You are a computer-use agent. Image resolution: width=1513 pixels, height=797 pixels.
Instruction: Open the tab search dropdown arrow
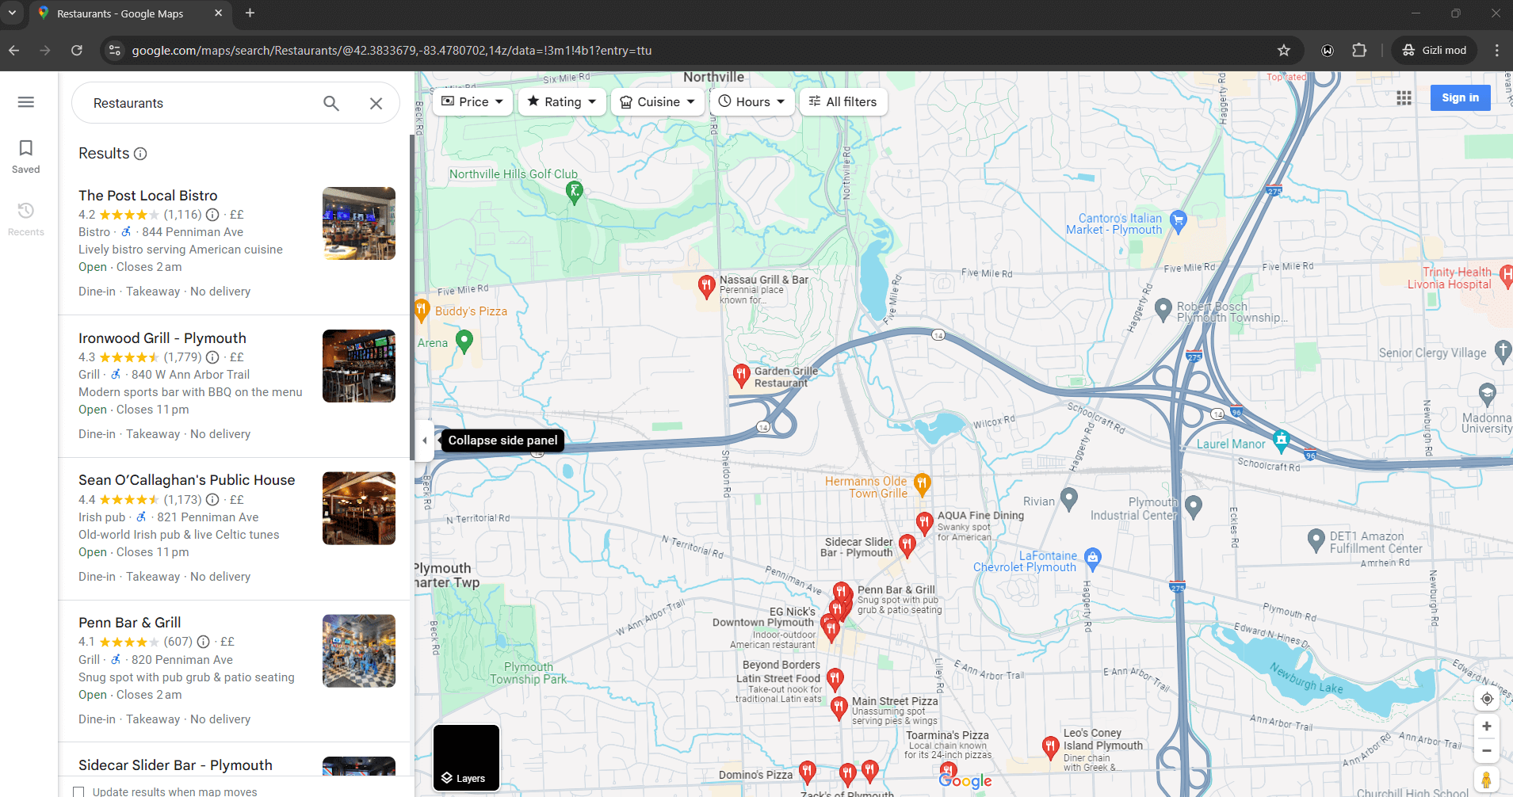(12, 13)
